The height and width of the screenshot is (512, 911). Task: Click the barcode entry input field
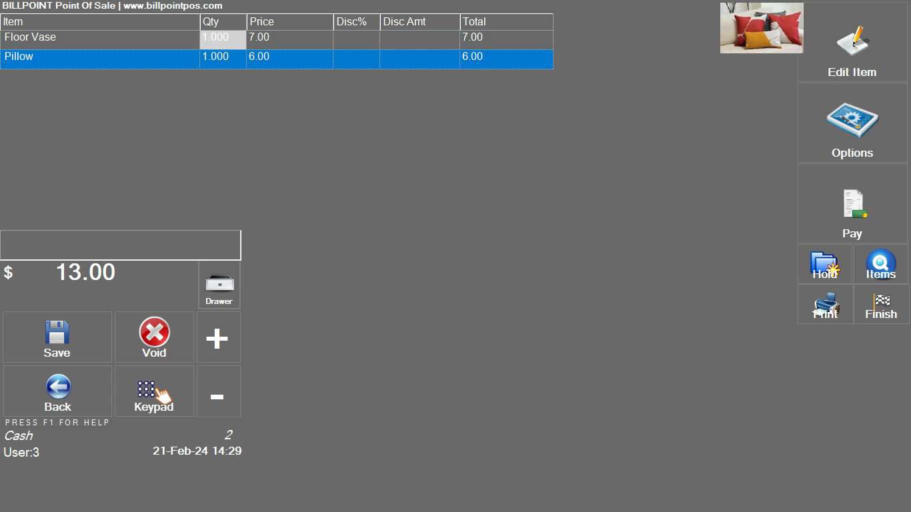pos(120,245)
